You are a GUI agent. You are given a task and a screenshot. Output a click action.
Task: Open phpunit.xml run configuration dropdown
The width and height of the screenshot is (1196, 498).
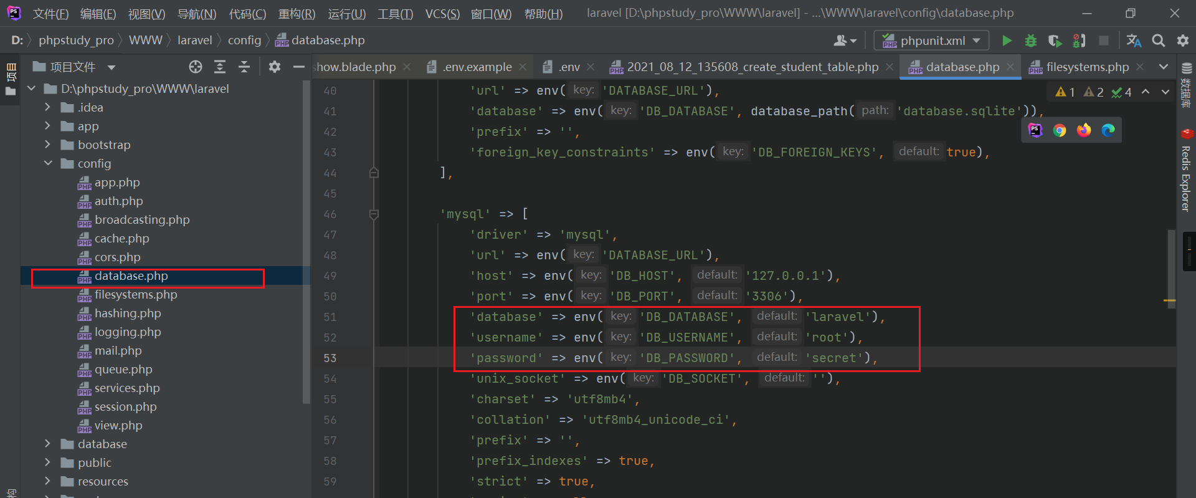[931, 41]
